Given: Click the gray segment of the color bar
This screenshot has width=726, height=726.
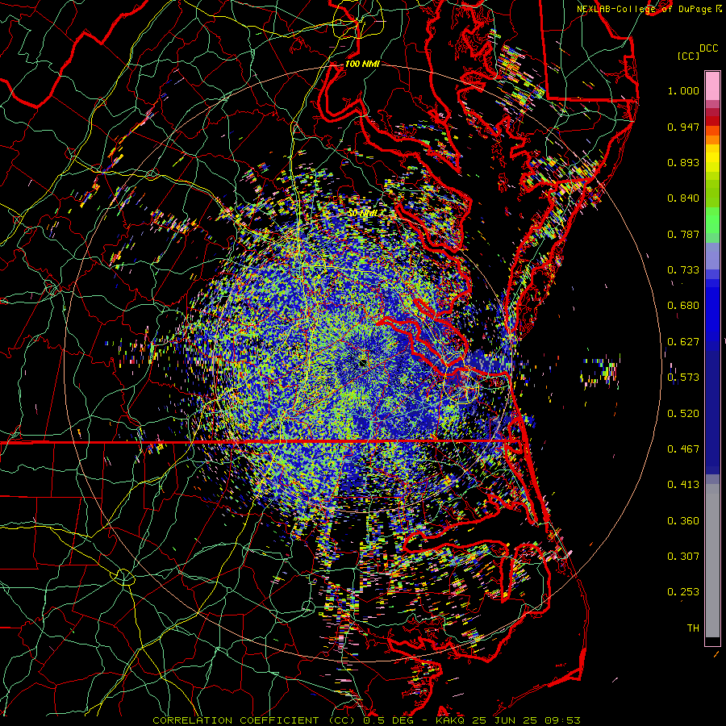Looking at the screenshot, I should click(x=712, y=561).
